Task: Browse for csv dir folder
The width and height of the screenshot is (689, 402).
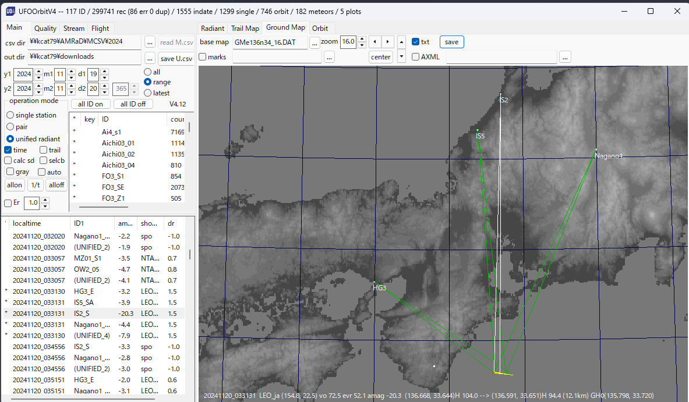Action: pyautogui.click(x=150, y=42)
